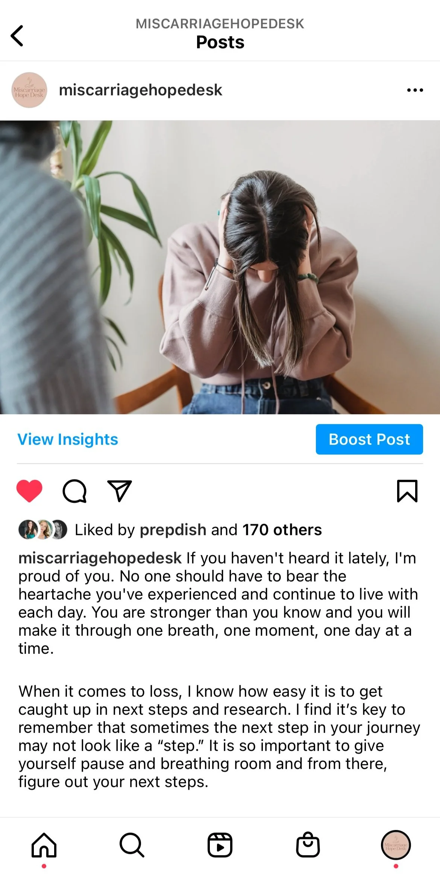
Task: Save the post with the bookmark icon
Action: [407, 491]
